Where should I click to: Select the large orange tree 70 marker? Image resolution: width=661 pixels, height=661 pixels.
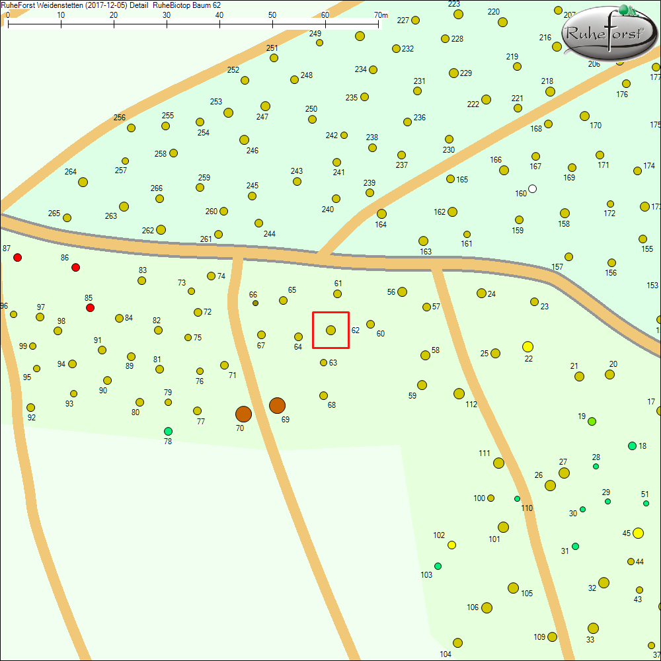(x=243, y=414)
